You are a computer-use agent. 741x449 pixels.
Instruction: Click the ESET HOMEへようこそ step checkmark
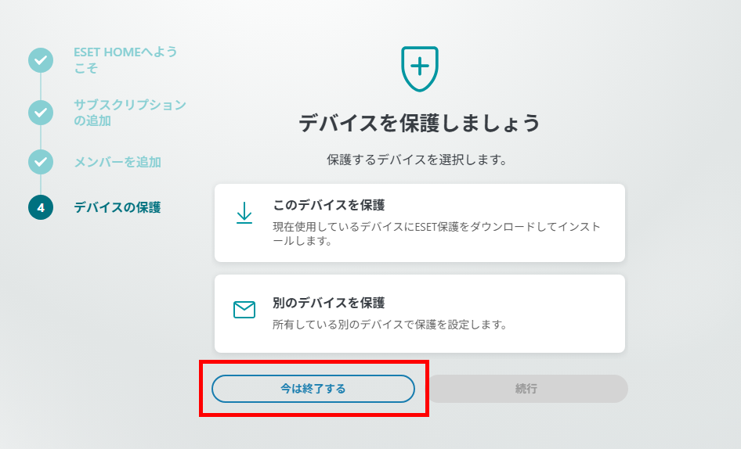(x=41, y=60)
